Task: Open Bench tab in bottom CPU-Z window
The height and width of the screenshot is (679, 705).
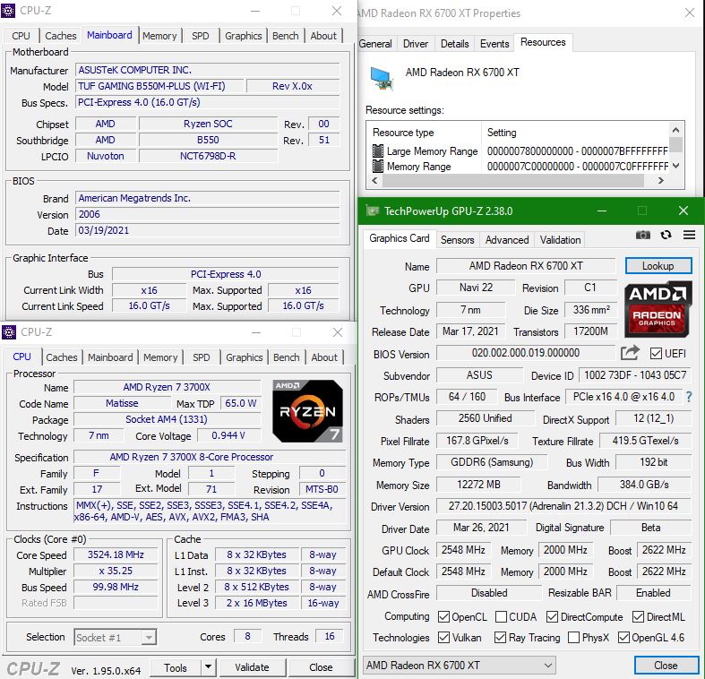Action: (x=286, y=357)
